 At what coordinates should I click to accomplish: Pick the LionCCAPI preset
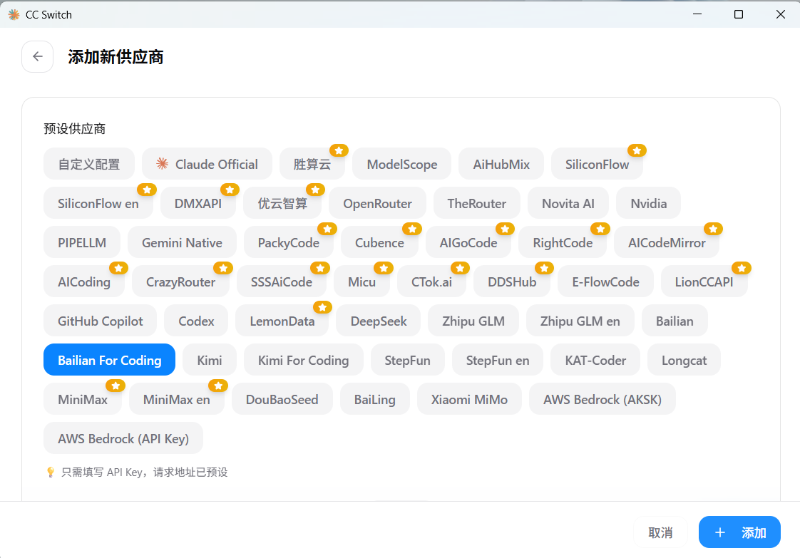pos(704,282)
